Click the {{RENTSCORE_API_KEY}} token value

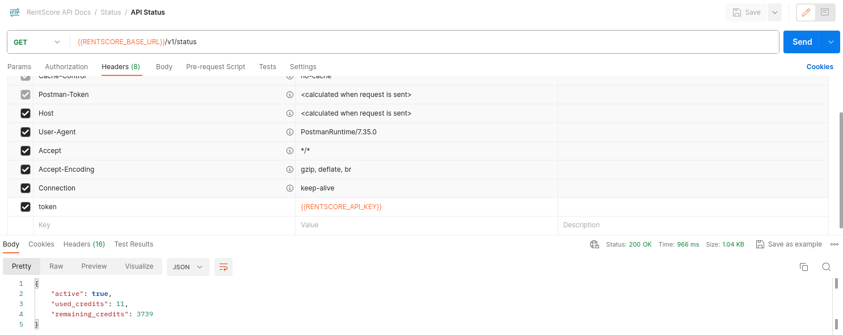pyautogui.click(x=341, y=207)
